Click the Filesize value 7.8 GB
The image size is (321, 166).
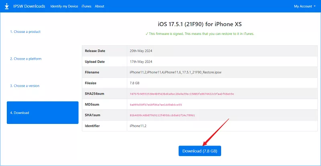135,83
